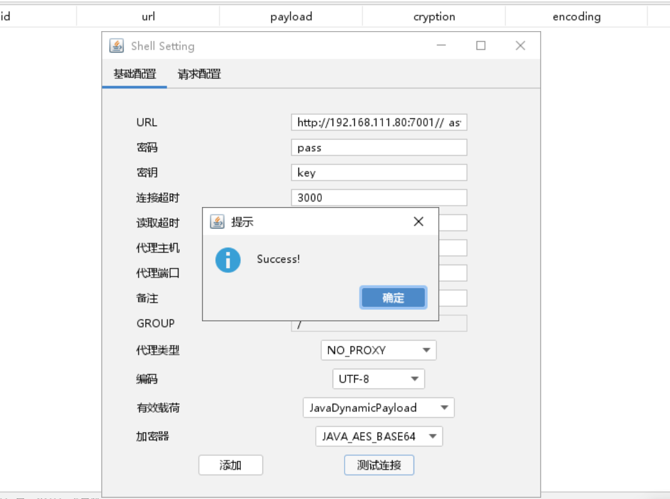
Task: Click the payload column header
Action: 291,17
